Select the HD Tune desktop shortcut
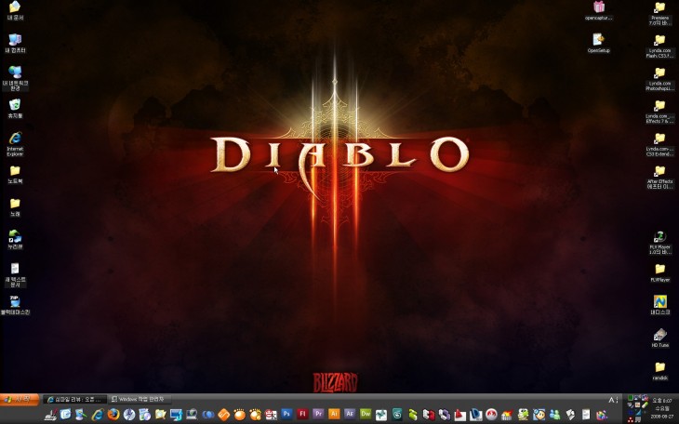Screen dimensions: 679x424 (659, 335)
